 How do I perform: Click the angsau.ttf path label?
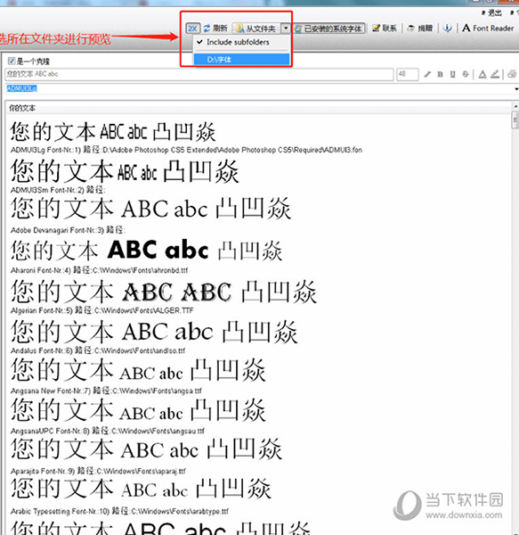click(108, 431)
